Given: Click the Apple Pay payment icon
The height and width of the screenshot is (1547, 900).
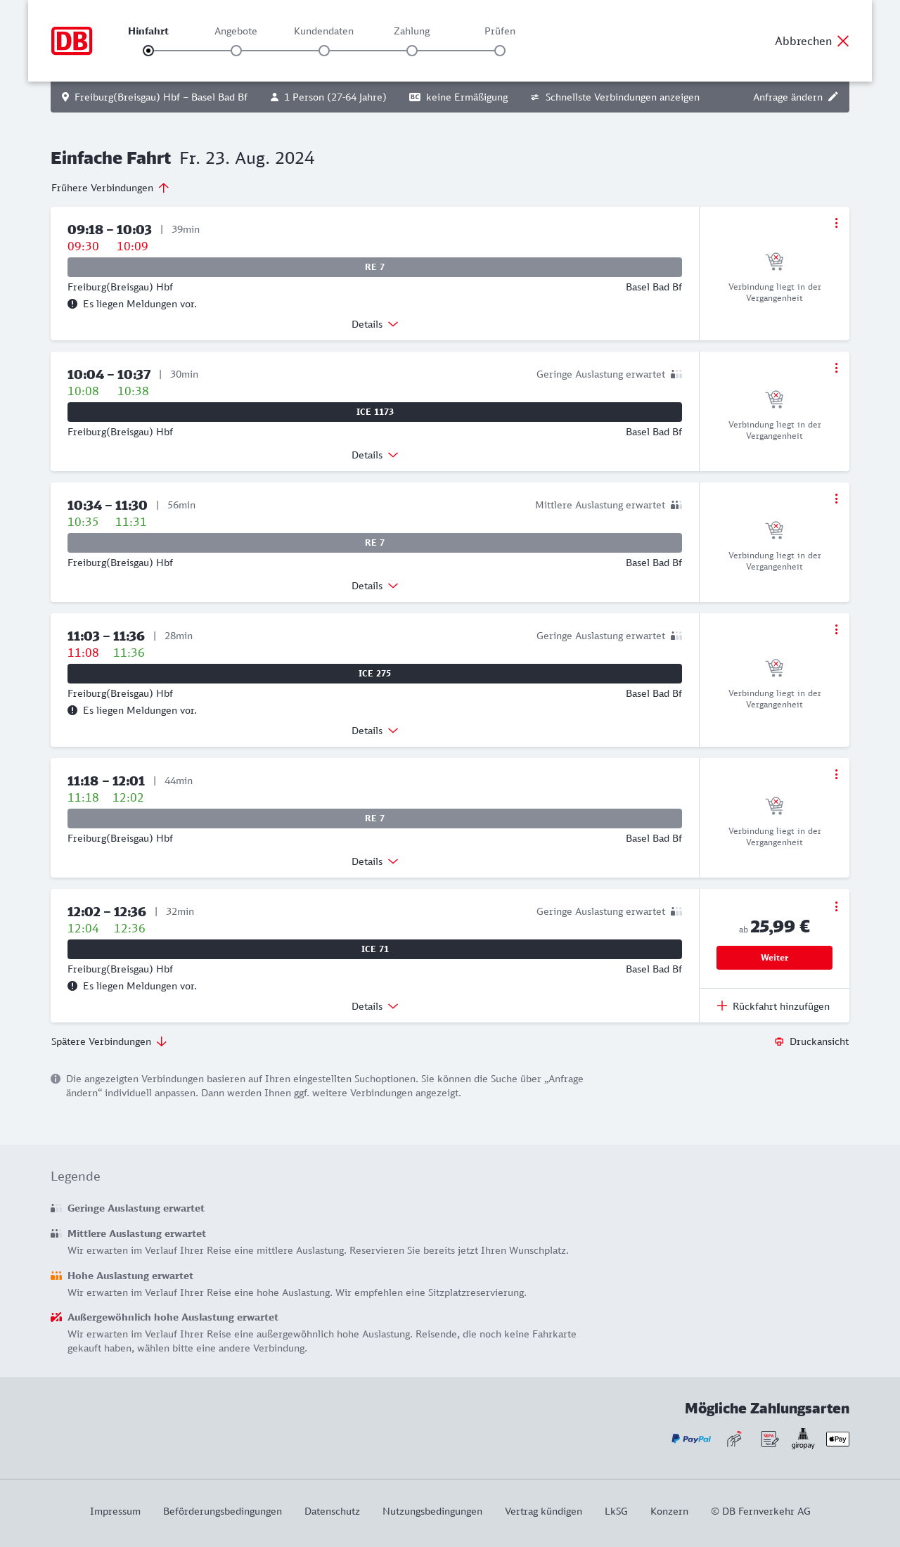Looking at the screenshot, I should pos(837,1439).
